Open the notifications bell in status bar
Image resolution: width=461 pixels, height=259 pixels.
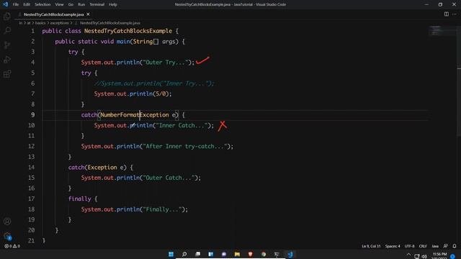pos(455,246)
